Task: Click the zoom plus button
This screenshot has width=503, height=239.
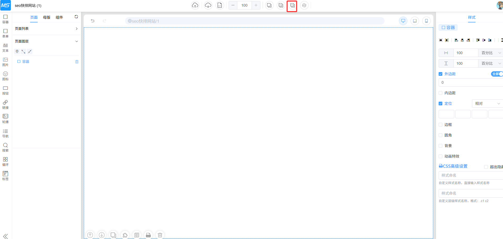Action: pyautogui.click(x=256, y=5)
